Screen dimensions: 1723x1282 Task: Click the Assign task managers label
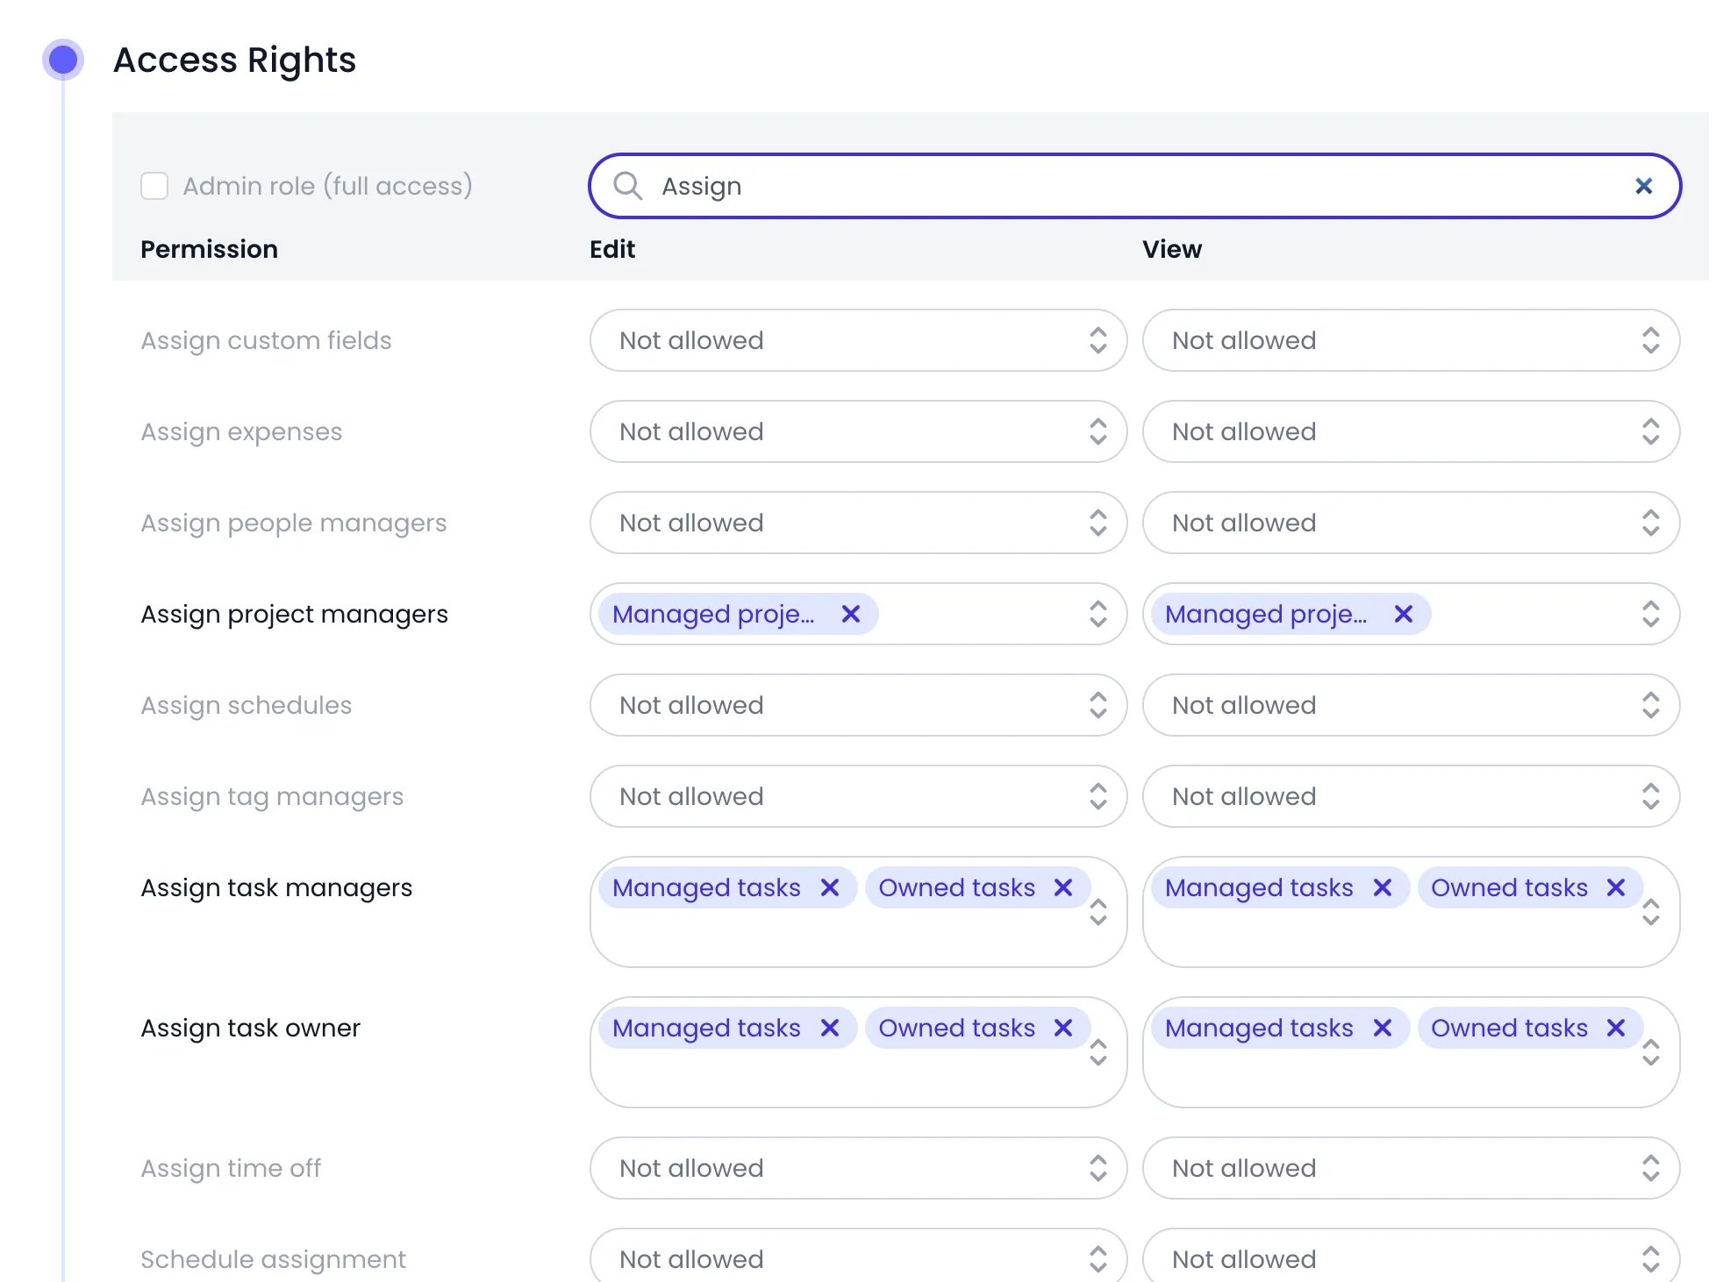(x=276, y=888)
